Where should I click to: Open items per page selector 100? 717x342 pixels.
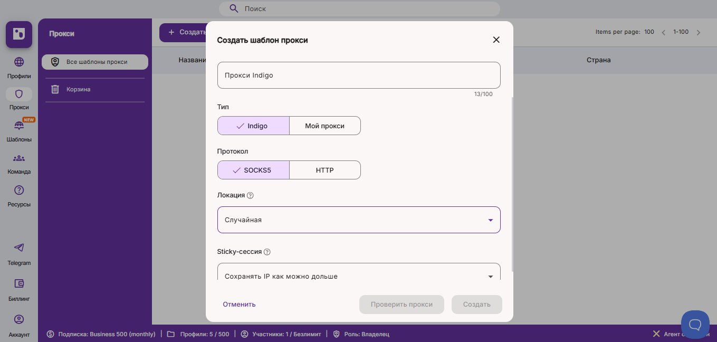[649, 32]
